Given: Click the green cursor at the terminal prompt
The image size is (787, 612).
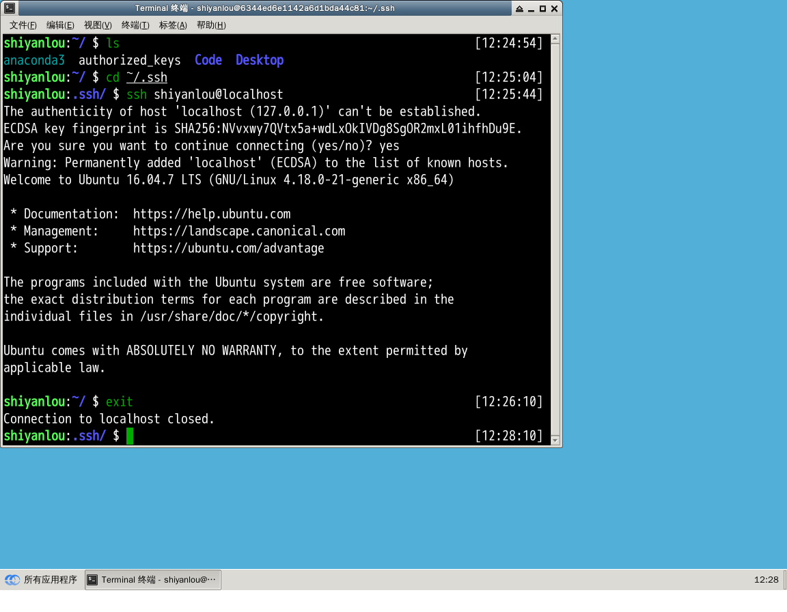Looking at the screenshot, I should tap(130, 436).
